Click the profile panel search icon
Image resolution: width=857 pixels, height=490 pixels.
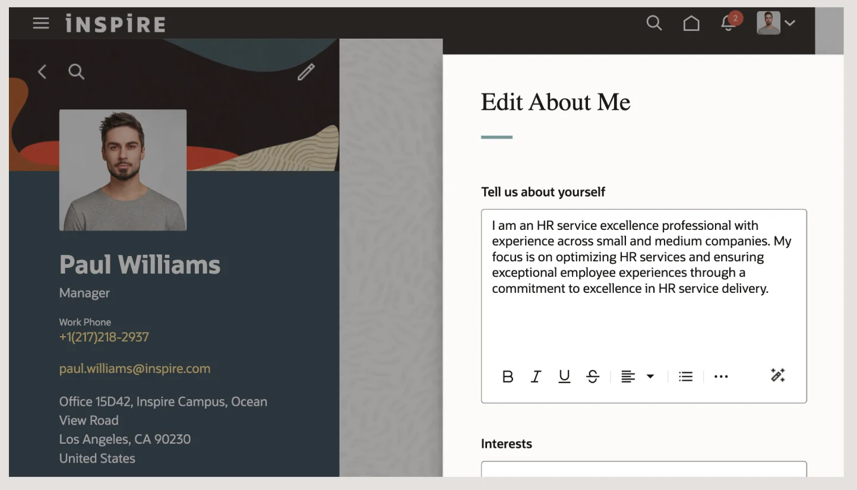pos(76,72)
